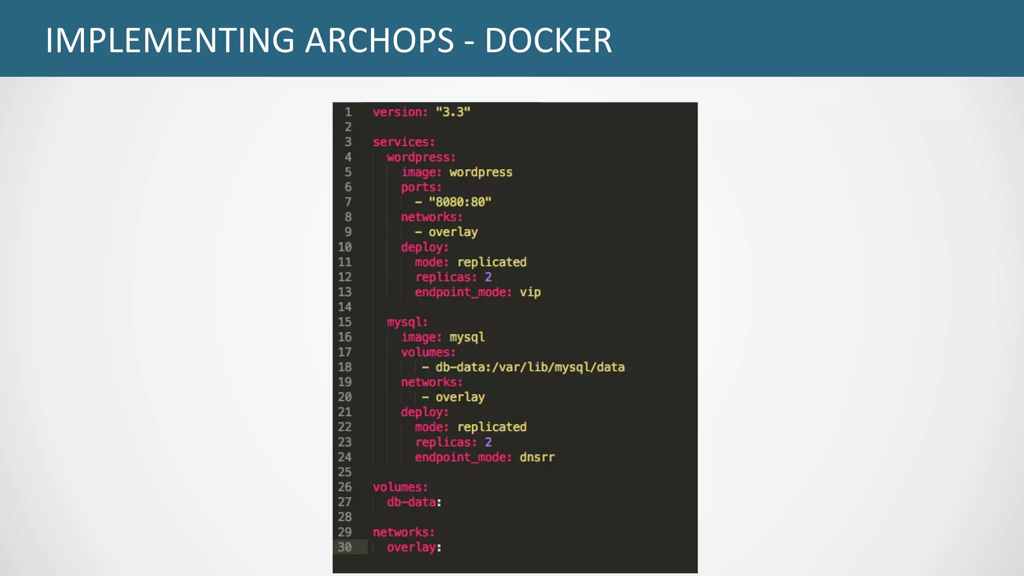Click line number 30 in gutter
Viewport: 1024px width, 576px height.
(x=344, y=547)
